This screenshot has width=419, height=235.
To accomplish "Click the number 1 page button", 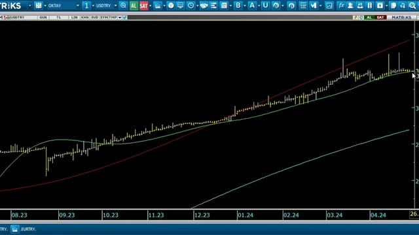I will [86, 5].
